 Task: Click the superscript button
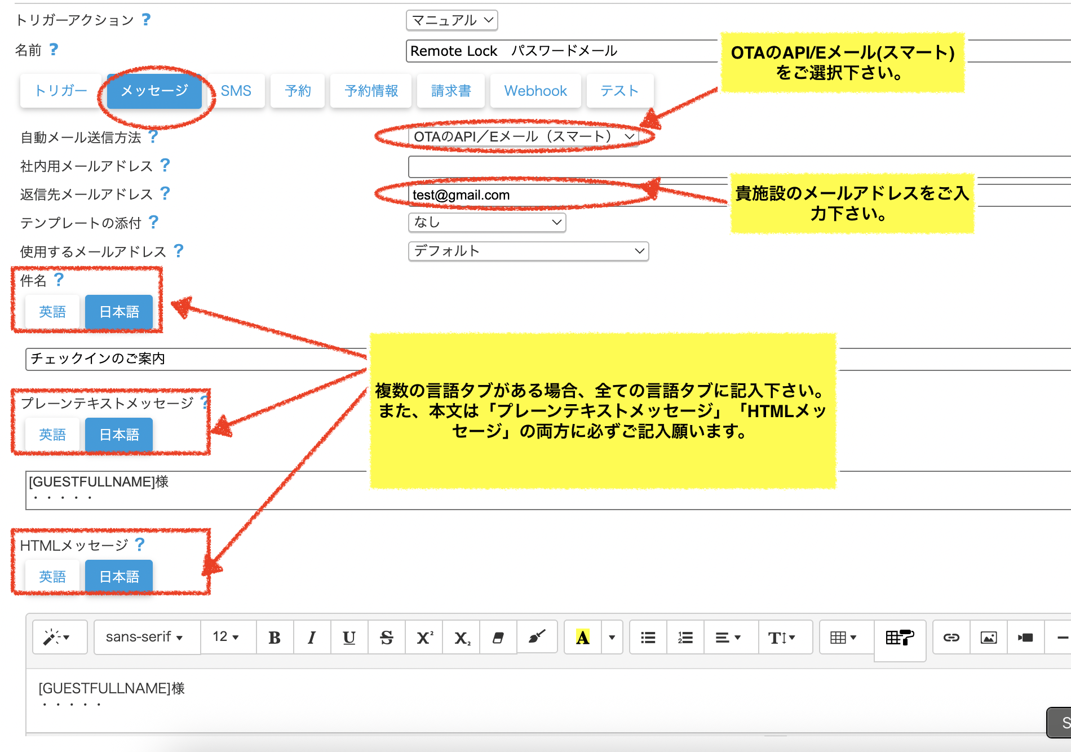pyautogui.click(x=424, y=638)
